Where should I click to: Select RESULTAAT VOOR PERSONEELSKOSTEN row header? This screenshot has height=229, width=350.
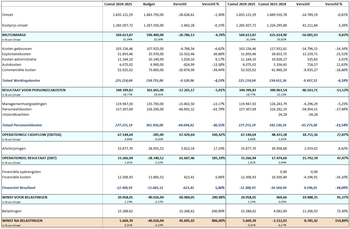point(34,90)
